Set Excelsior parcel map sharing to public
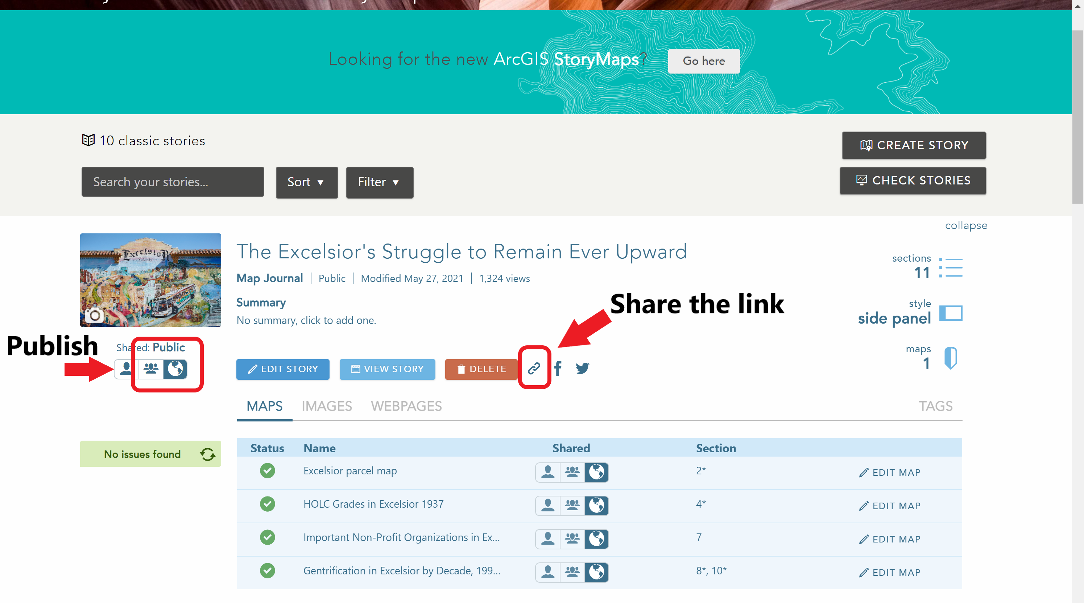 point(596,472)
